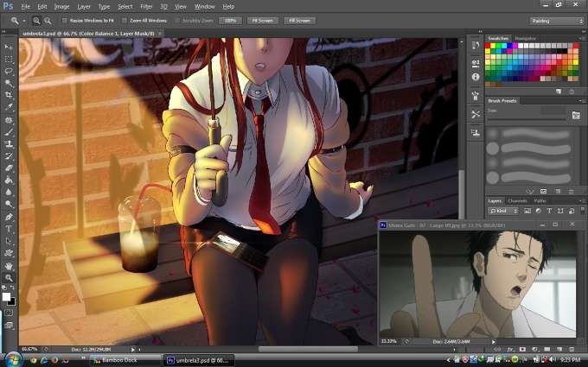Open the Filter menu
The height and width of the screenshot is (367, 588).
tap(146, 6)
